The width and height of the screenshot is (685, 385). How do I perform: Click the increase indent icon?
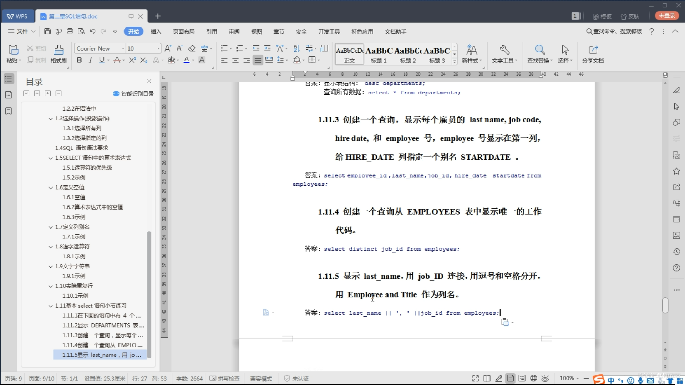tap(267, 48)
